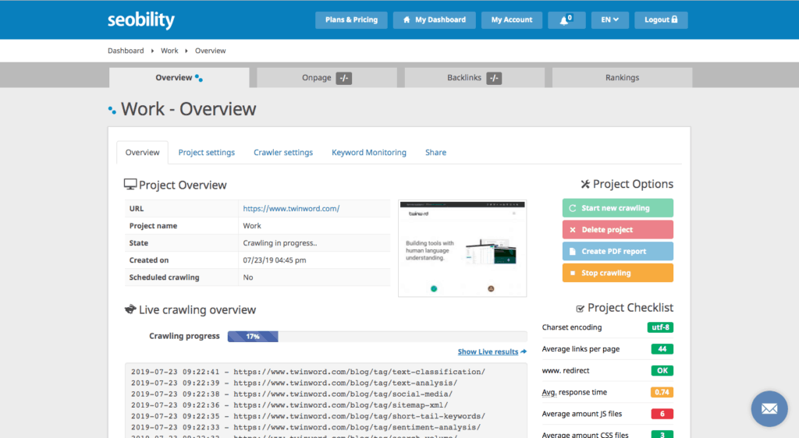Click the Backlinks tab's -/- badge
This screenshot has width=799, height=438.
tap(494, 78)
